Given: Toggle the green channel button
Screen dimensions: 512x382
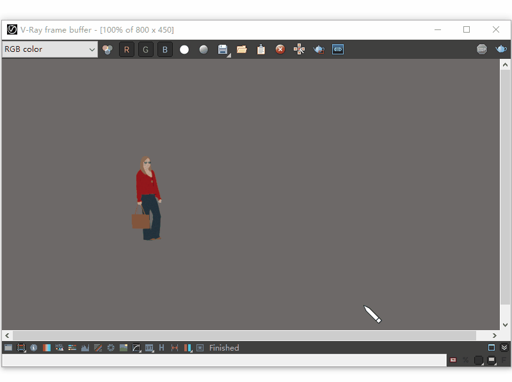Looking at the screenshot, I should pos(146,50).
